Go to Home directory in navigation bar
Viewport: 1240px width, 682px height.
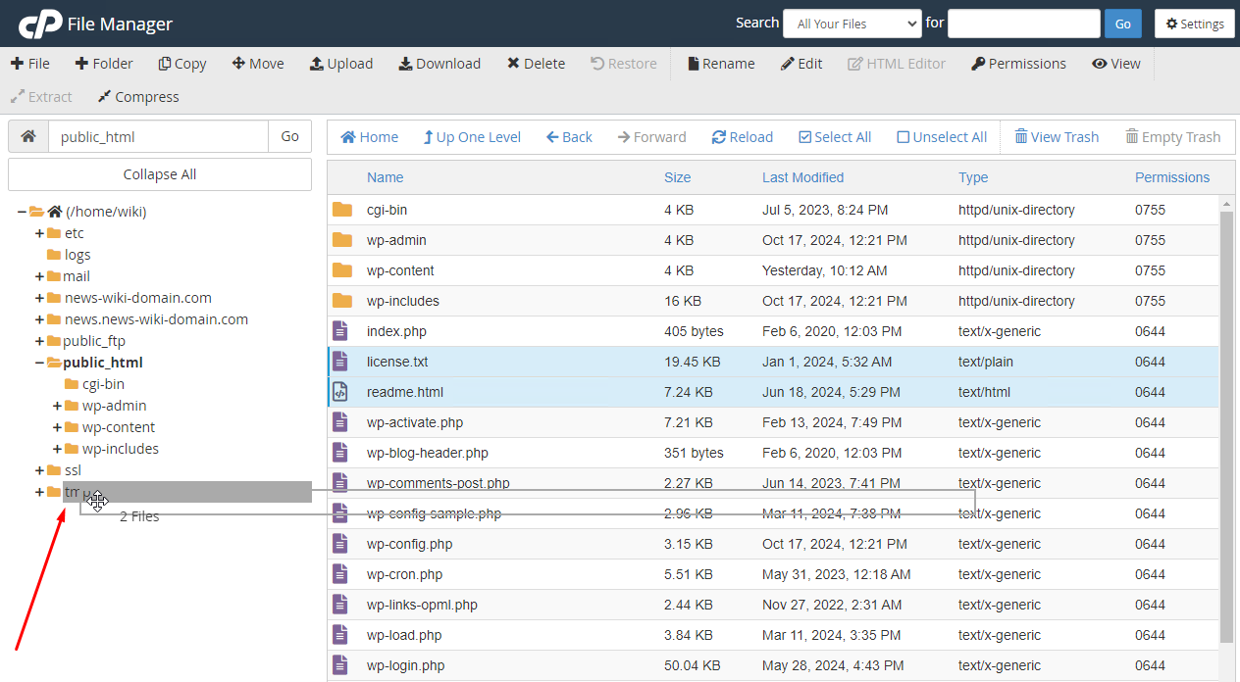point(370,137)
